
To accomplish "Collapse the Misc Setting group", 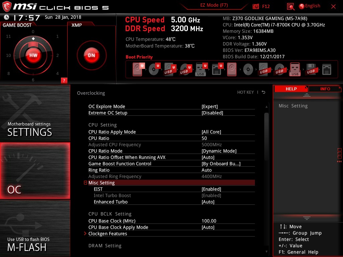I will click(85, 182).
